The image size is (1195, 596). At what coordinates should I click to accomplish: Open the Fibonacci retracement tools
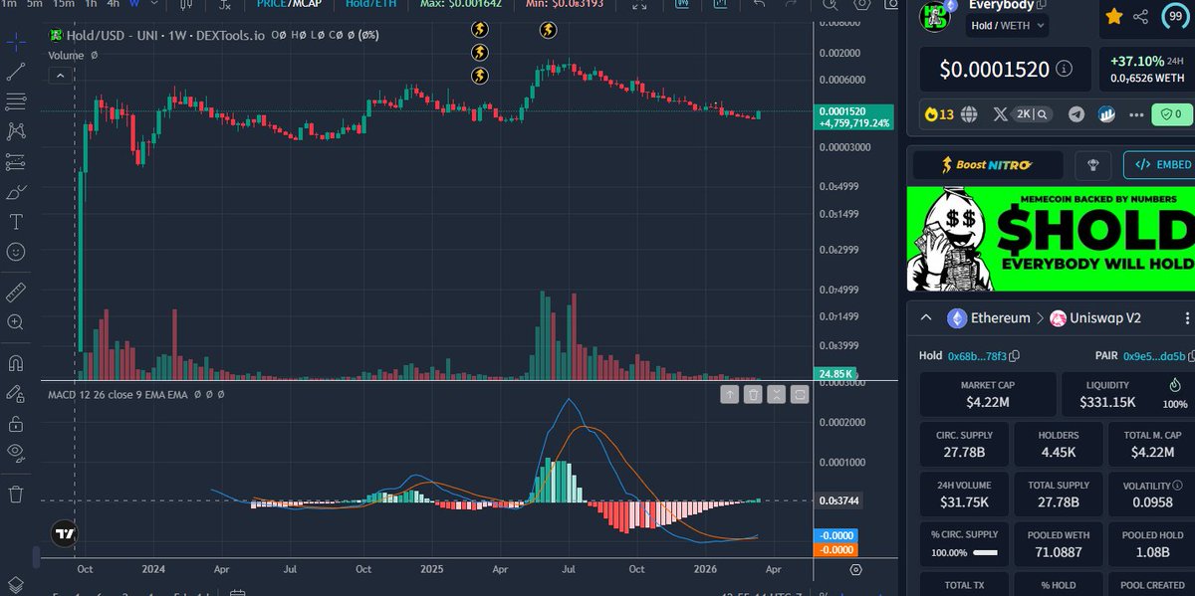click(15, 101)
